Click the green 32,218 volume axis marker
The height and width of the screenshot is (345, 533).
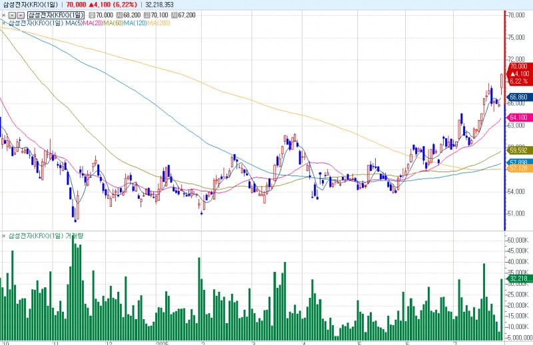(x=518, y=279)
